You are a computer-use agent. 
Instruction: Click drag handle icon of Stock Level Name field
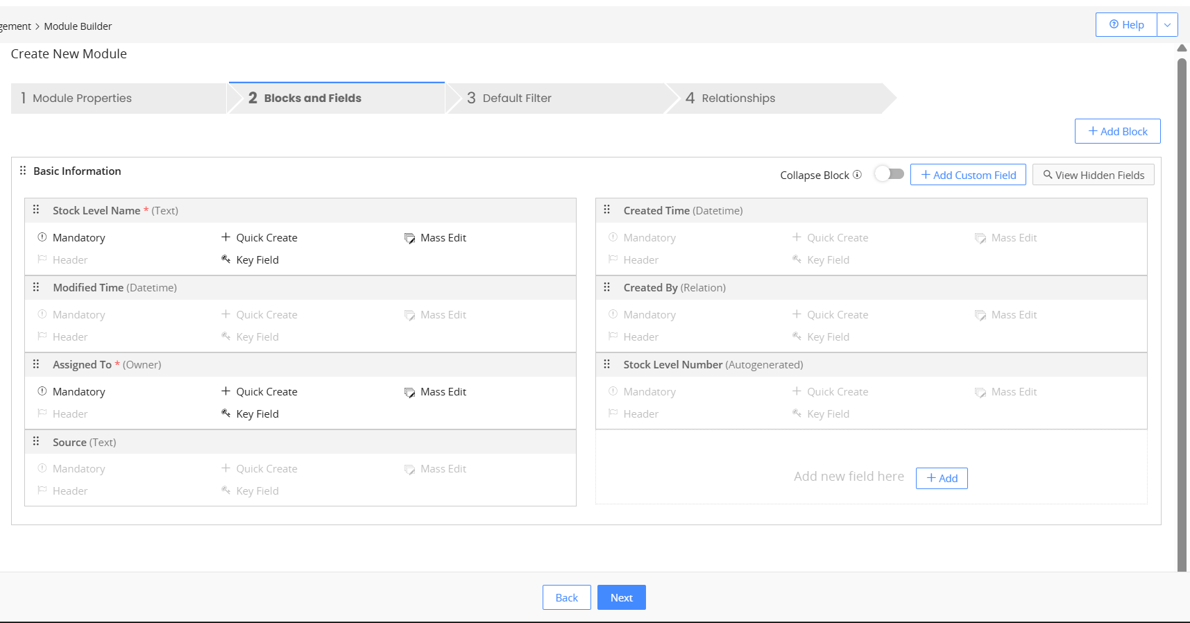[x=36, y=210]
